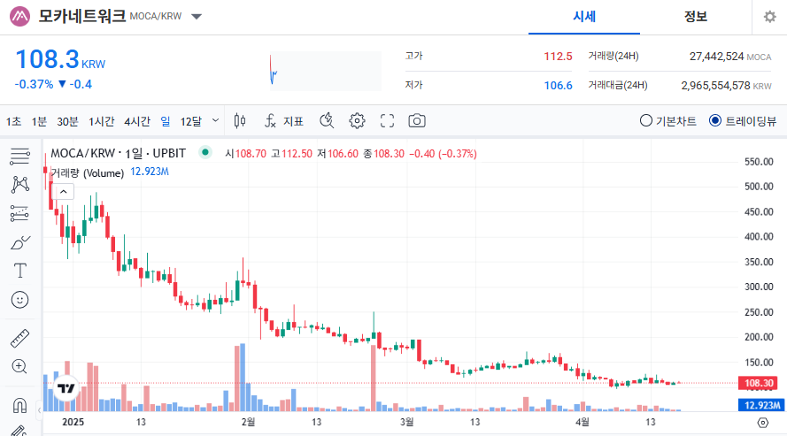Select the 일 daily interval
This screenshot has height=436, width=787.
[x=166, y=121]
